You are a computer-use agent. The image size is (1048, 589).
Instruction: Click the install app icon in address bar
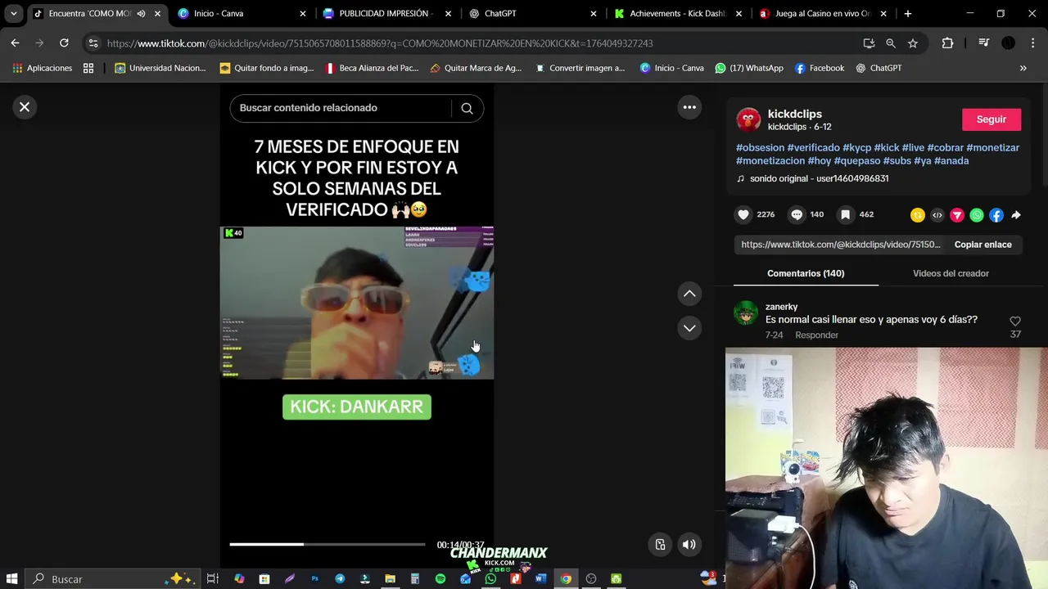coord(869,43)
